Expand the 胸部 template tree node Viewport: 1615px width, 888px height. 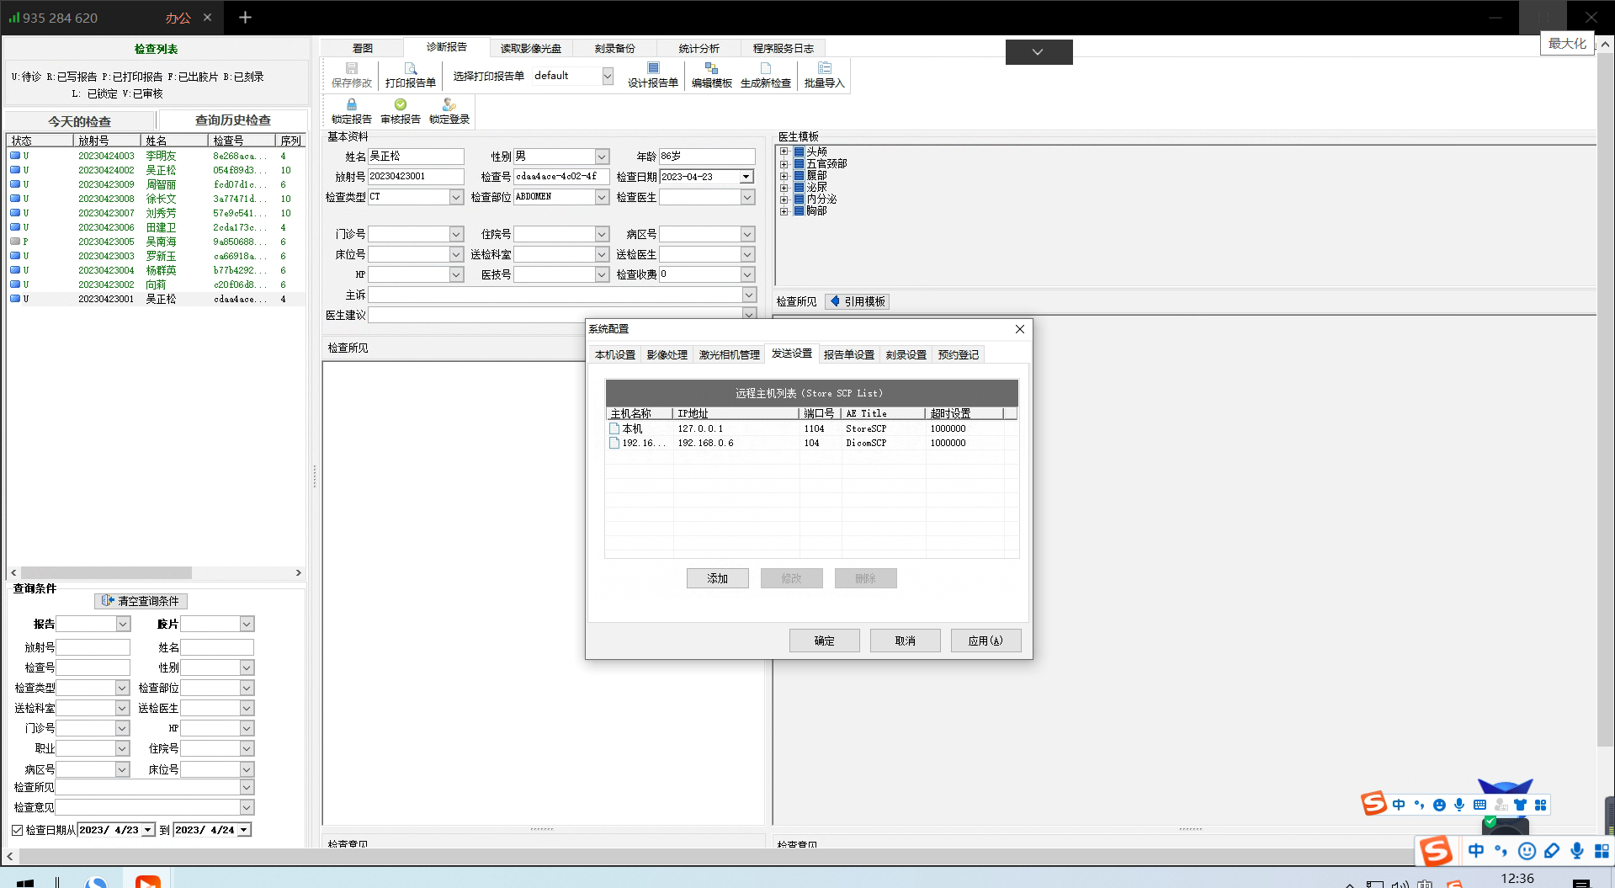click(784, 211)
